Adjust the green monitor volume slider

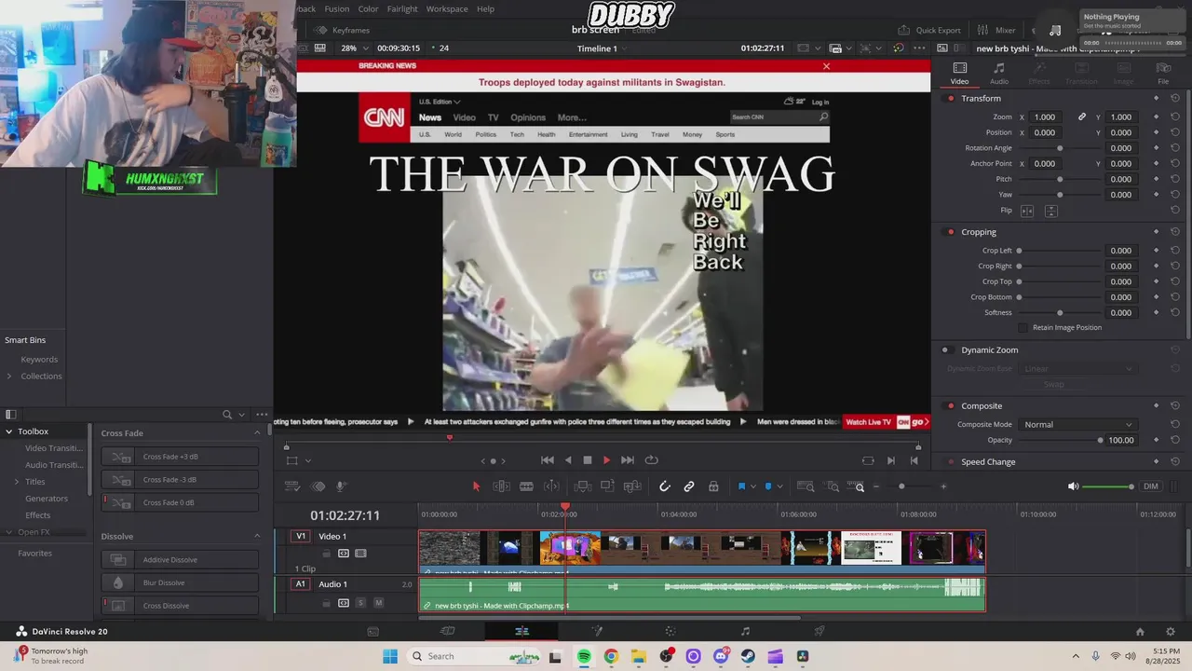click(x=1108, y=486)
